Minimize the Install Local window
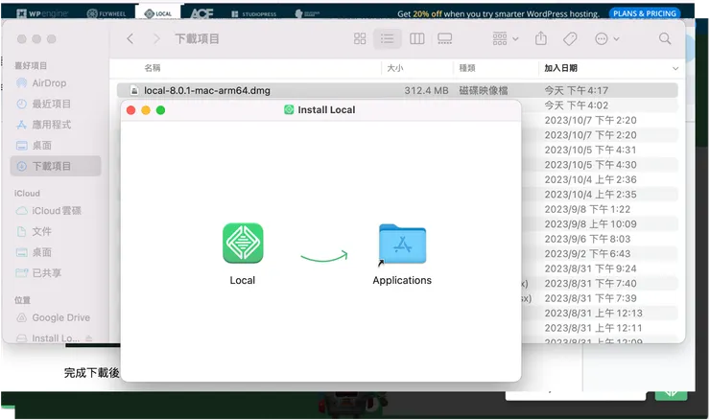Viewport: 710px width, 420px height. (146, 110)
